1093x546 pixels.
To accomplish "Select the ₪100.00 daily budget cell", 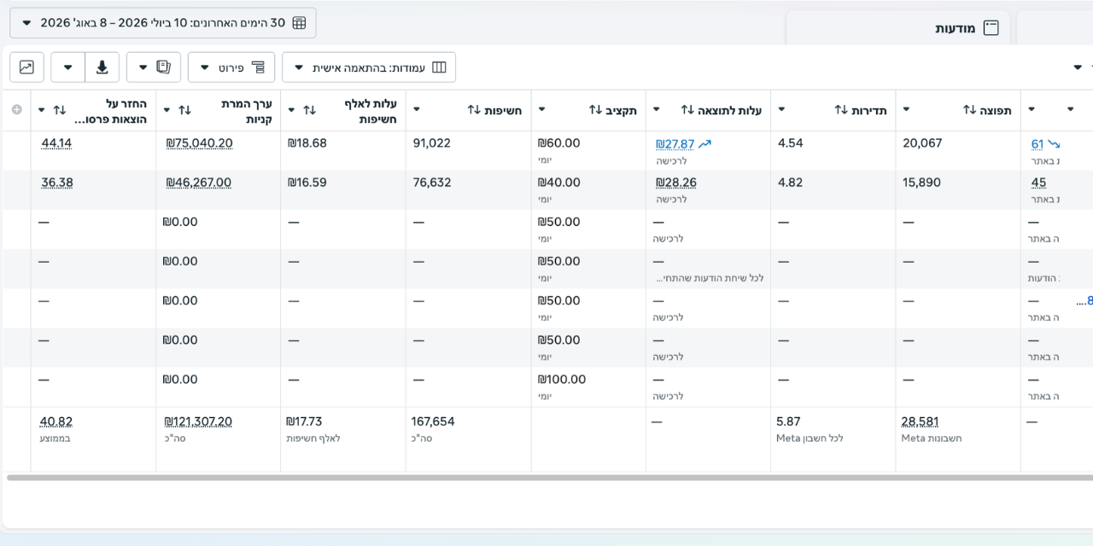I will pos(562,379).
